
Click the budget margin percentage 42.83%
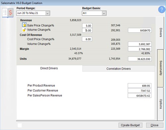(x=145, y=53)
